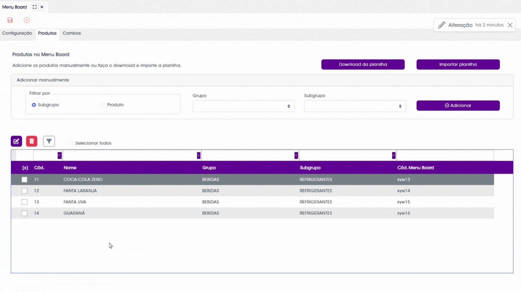Sort by the Grupo column header
The height and width of the screenshot is (292, 521).
click(x=209, y=168)
